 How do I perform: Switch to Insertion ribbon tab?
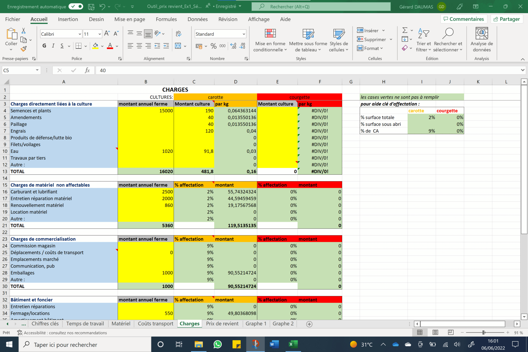pos(68,19)
